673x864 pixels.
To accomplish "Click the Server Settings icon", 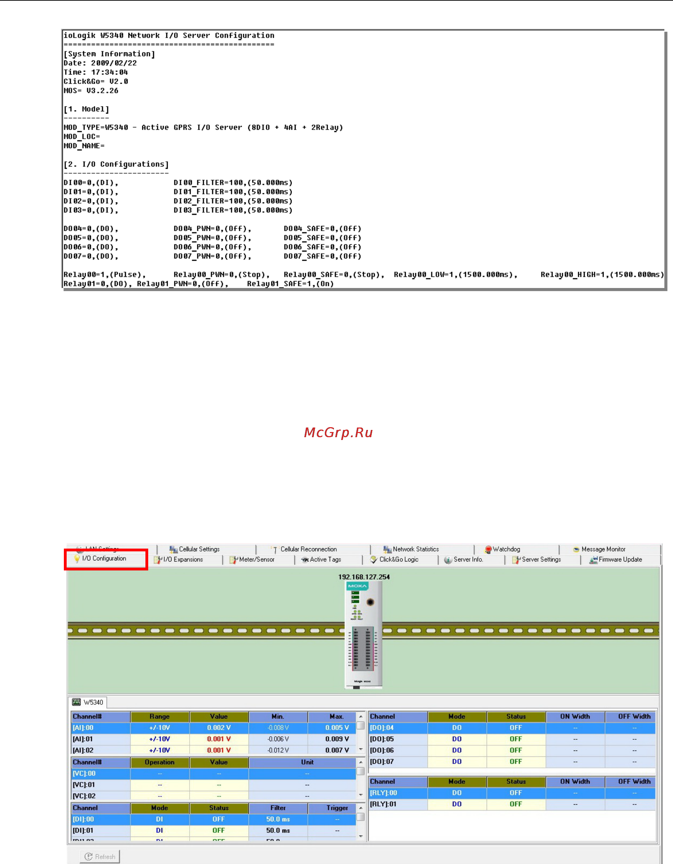I will click(x=516, y=560).
